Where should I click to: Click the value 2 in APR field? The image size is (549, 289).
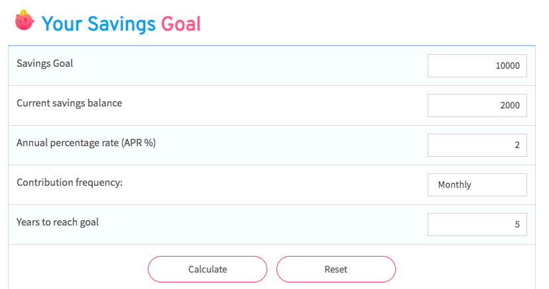coord(517,145)
